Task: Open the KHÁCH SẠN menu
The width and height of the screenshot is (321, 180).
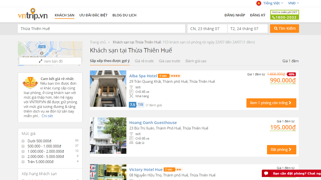Action: point(64,15)
